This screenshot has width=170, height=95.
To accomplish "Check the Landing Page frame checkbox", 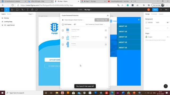I will (63, 31).
